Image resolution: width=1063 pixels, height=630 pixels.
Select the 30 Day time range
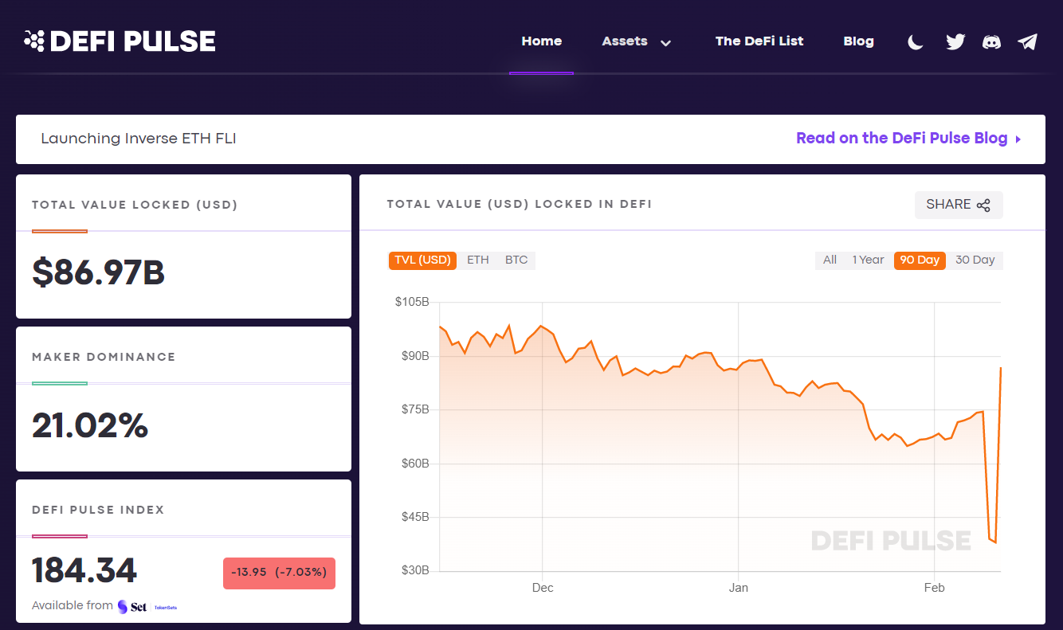coord(975,260)
